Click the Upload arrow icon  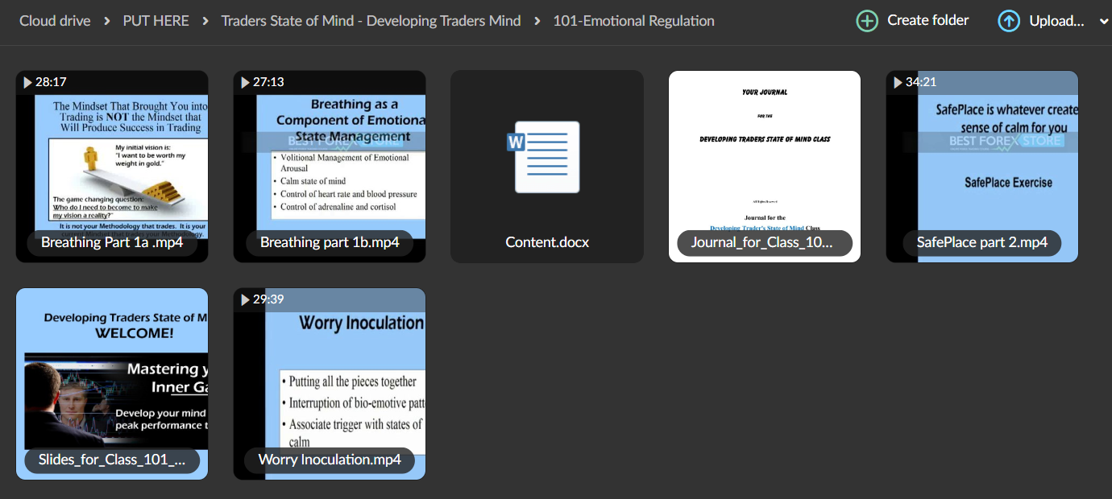pos(1008,21)
